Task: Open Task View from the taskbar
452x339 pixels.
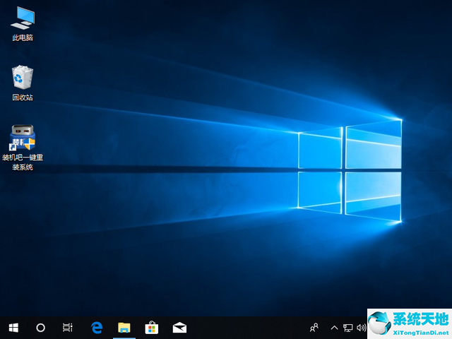Action: [x=68, y=328]
